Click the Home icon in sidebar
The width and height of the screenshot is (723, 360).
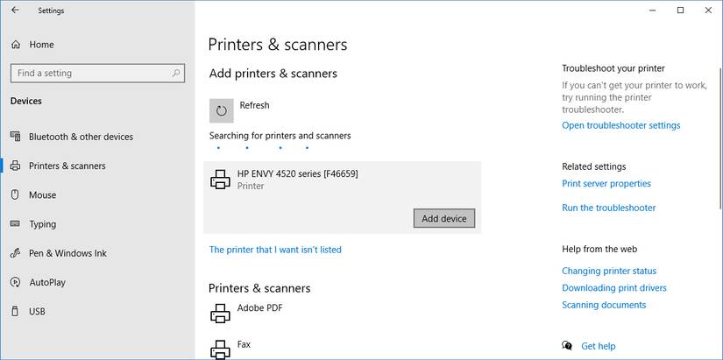(x=16, y=45)
